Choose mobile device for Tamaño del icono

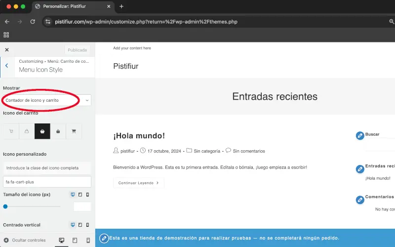click(x=88, y=195)
